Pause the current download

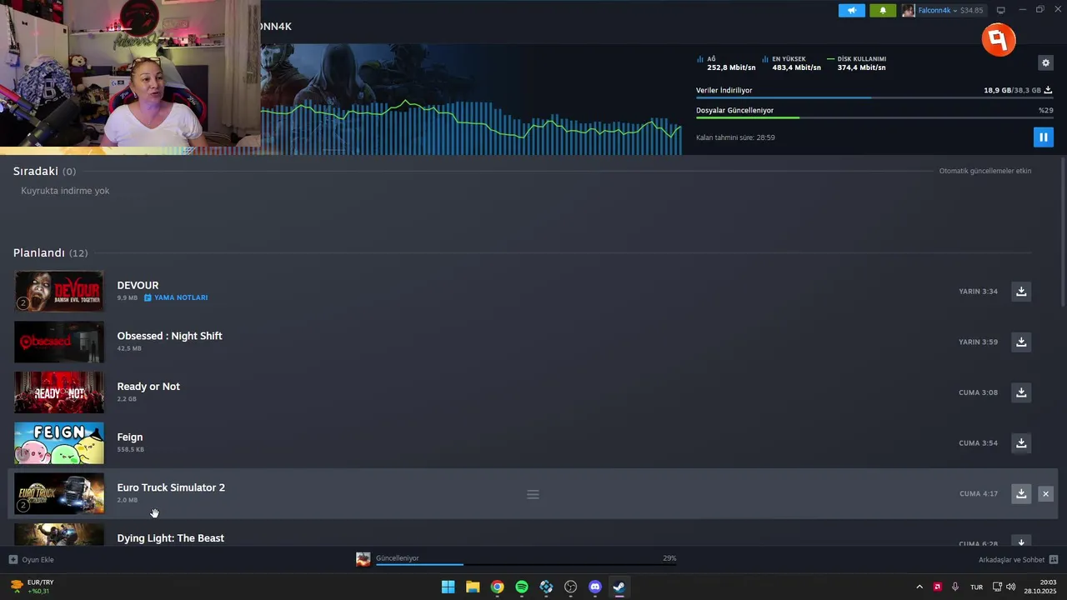tap(1043, 137)
